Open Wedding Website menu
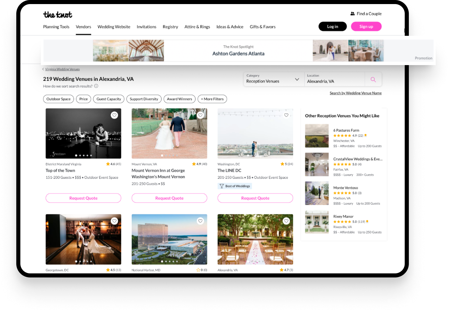 (114, 27)
